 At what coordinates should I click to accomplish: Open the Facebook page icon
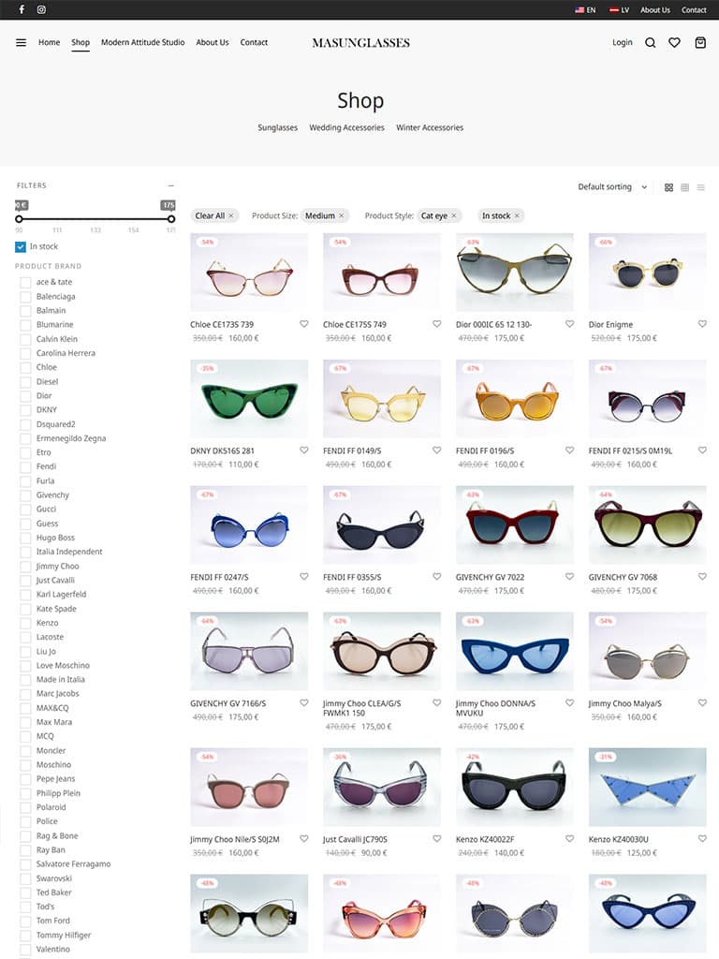tap(22, 9)
